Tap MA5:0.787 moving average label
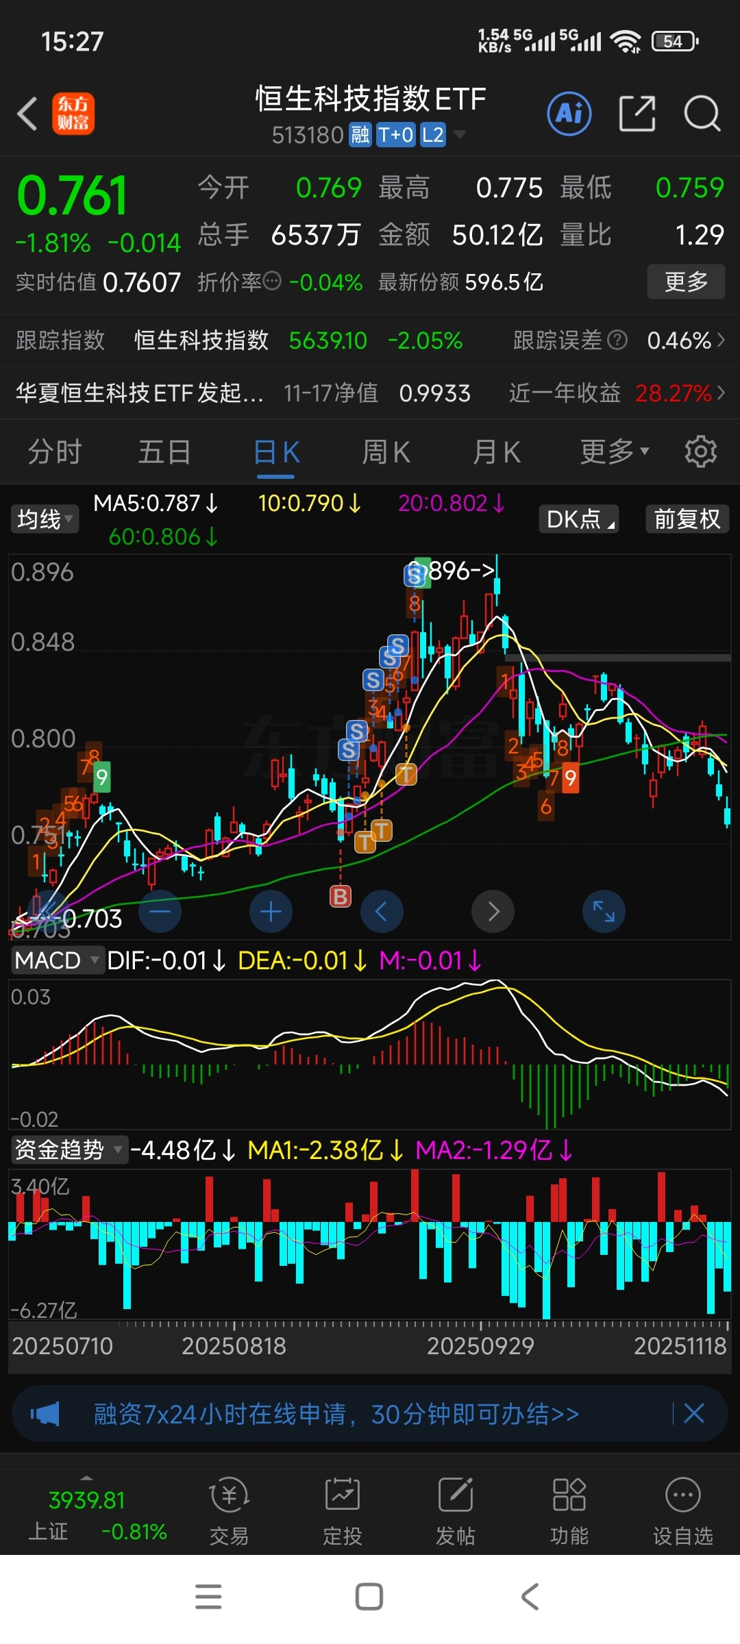Screen dimensions: 740x1644 coord(156,503)
